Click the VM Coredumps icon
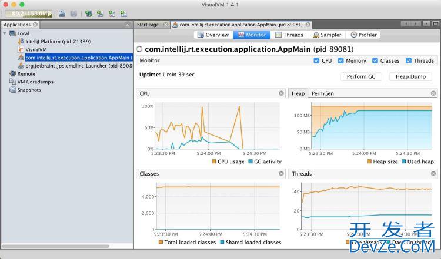This screenshot has width=441, height=259. click(12, 82)
